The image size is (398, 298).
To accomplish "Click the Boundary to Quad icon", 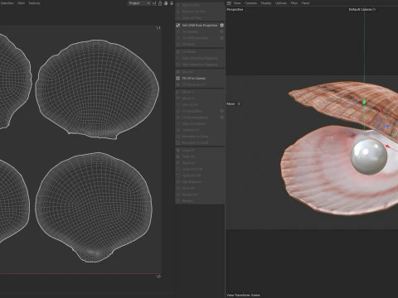I will (178, 142).
